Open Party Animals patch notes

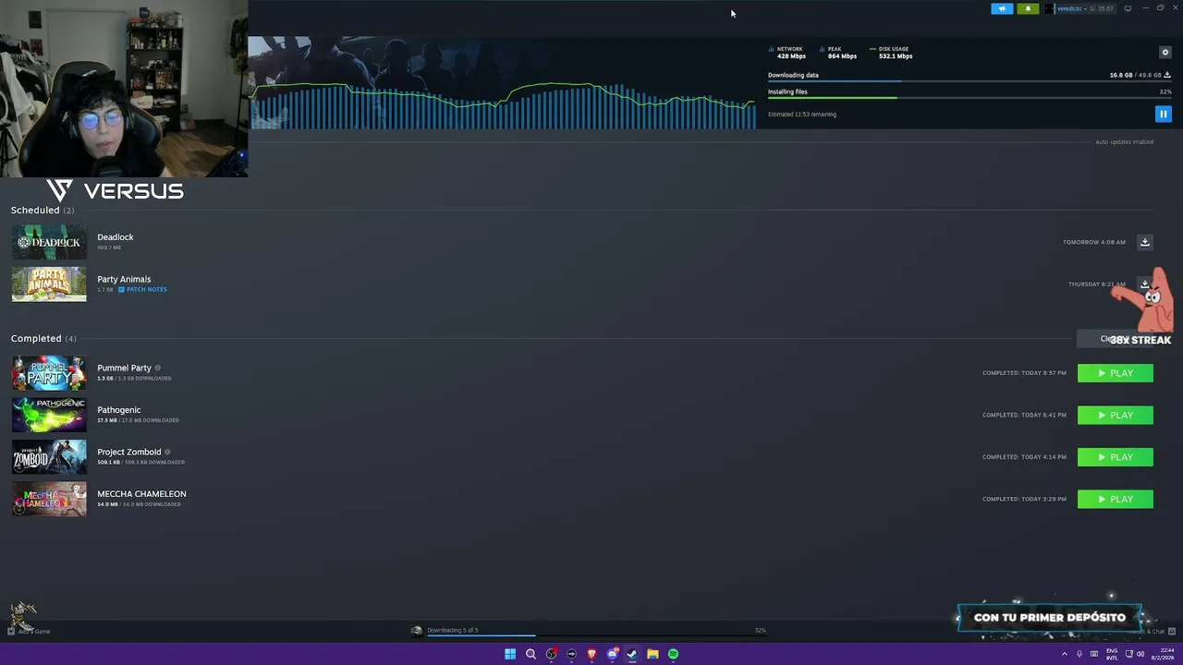pyautogui.click(x=143, y=290)
